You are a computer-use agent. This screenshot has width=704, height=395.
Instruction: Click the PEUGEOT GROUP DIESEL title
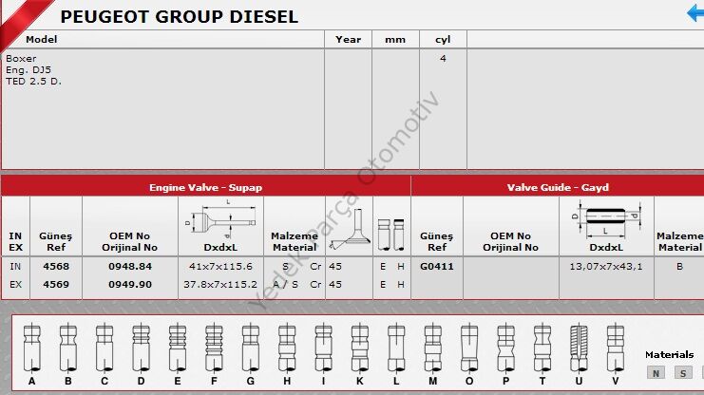[180, 17]
